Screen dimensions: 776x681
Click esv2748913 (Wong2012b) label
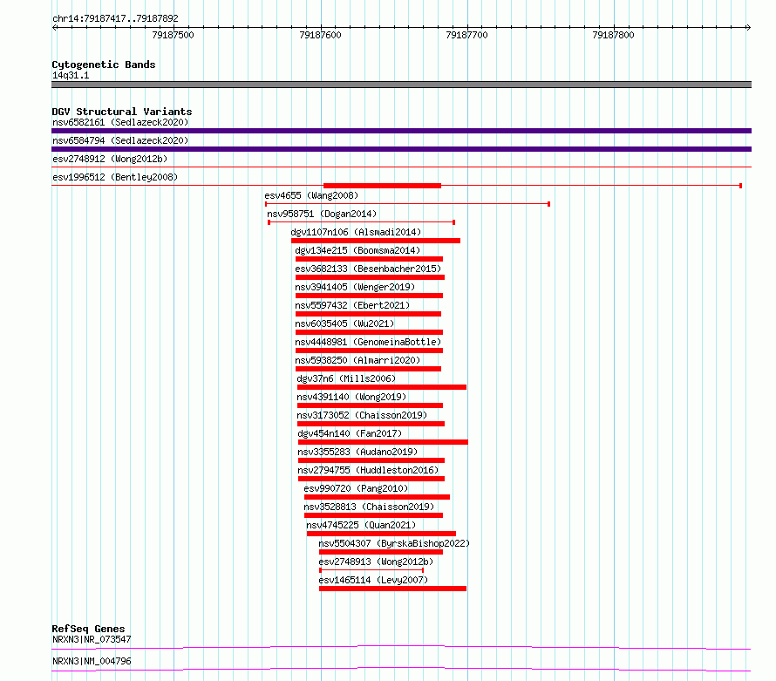click(x=376, y=562)
